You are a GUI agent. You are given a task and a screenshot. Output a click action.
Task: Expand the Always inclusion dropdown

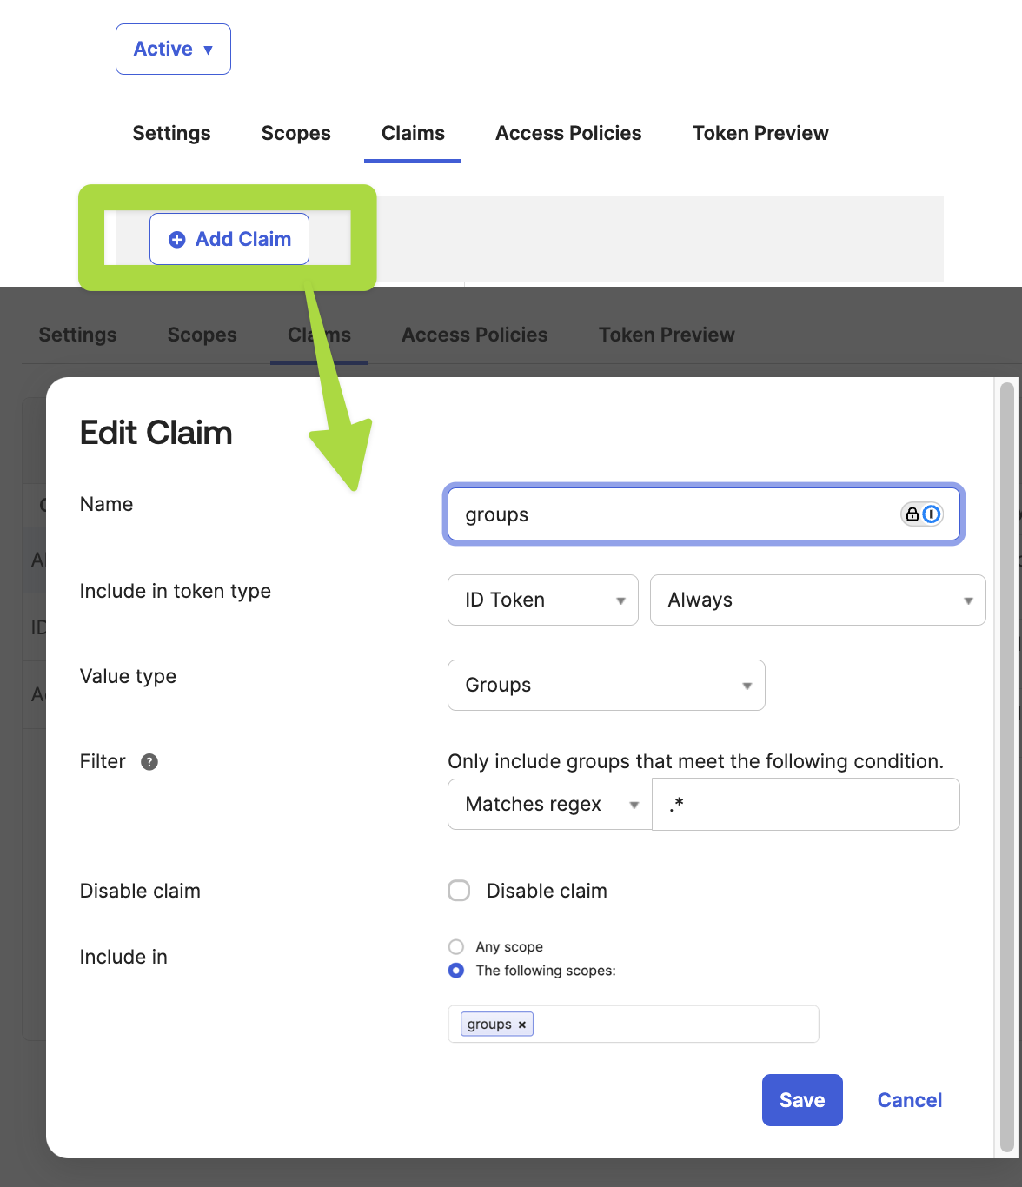tap(817, 600)
